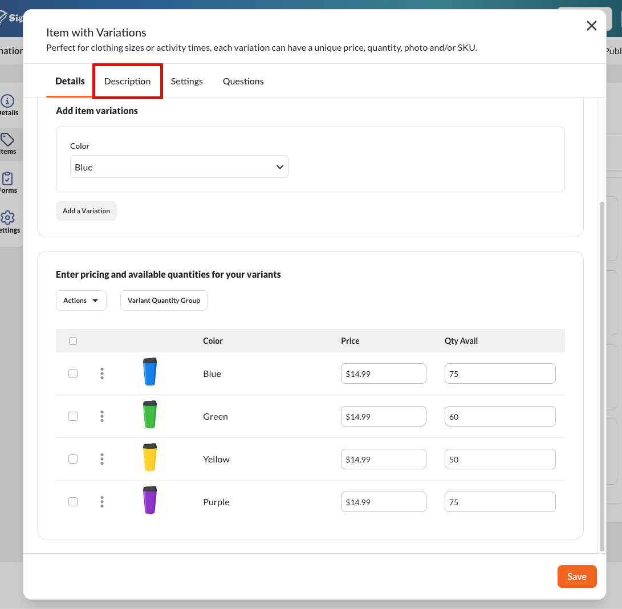Click the Add a Variation button

click(x=86, y=211)
